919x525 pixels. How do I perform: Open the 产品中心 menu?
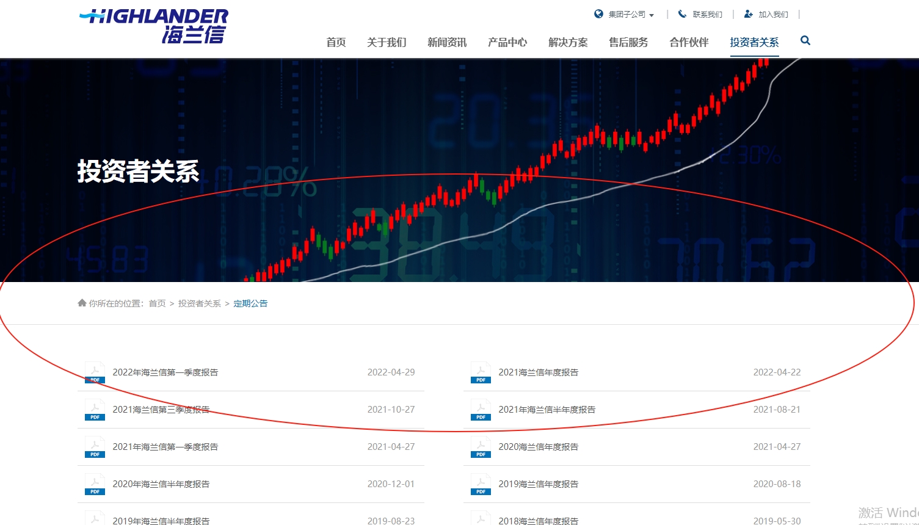[507, 42]
